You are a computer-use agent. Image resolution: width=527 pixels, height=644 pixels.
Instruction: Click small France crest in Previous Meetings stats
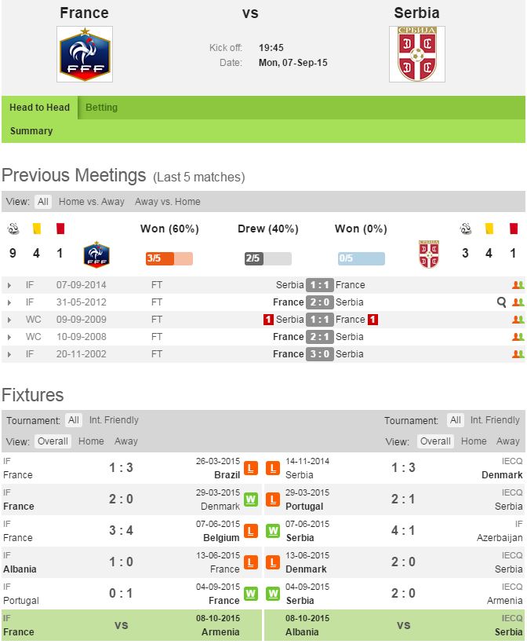coord(96,254)
